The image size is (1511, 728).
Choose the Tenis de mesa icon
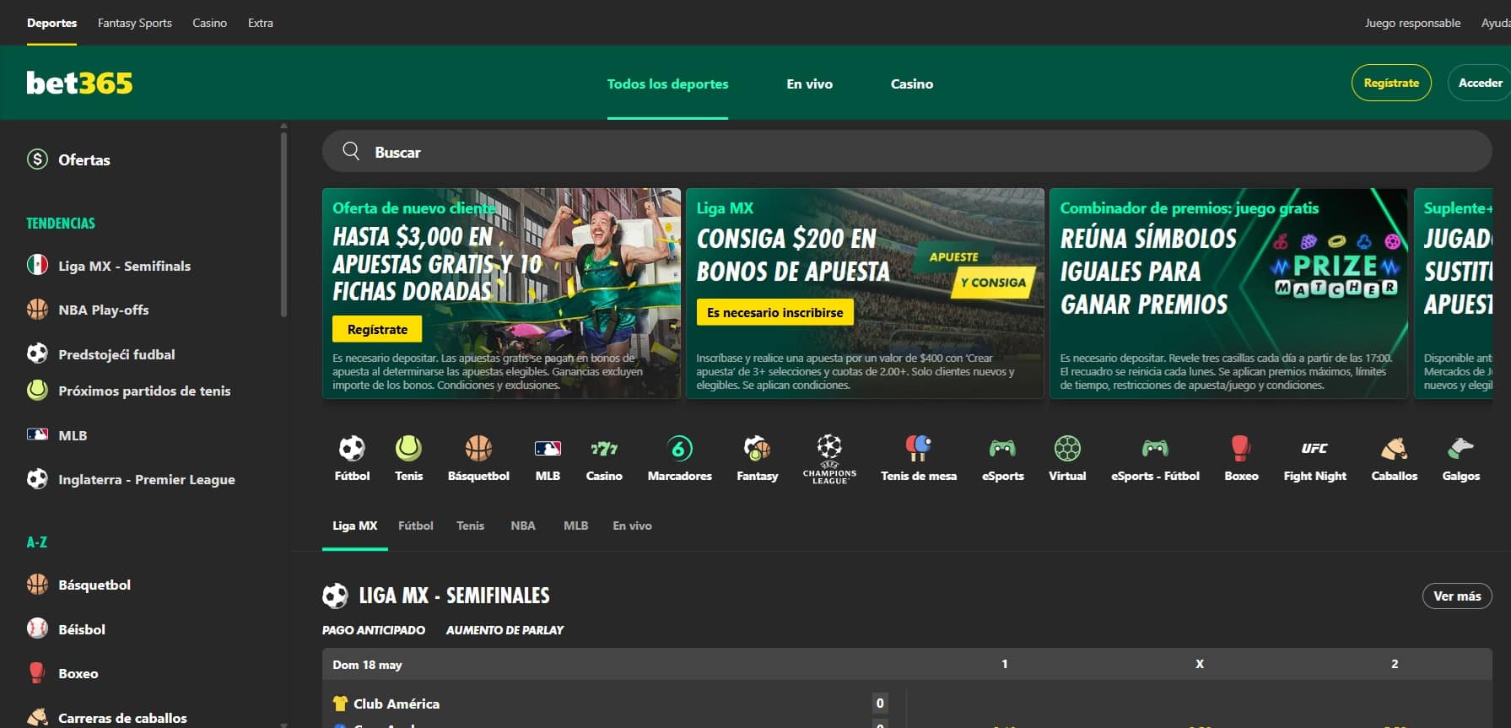click(x=918, y=449)
